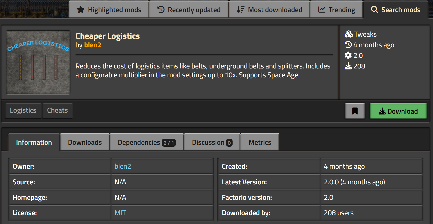Select the Information tab
The image size is (433, 224).
pos(34,142)
